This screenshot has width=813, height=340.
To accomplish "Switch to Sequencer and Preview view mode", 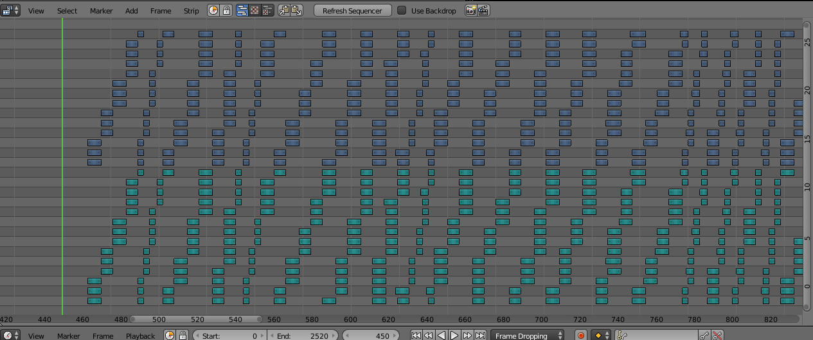I will (267, 10).
